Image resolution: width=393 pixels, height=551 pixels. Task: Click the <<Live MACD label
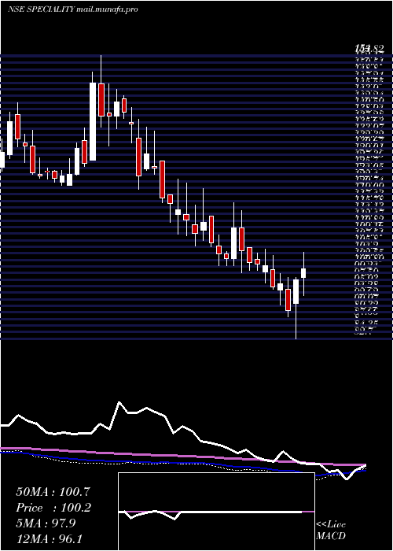point(331,531)
